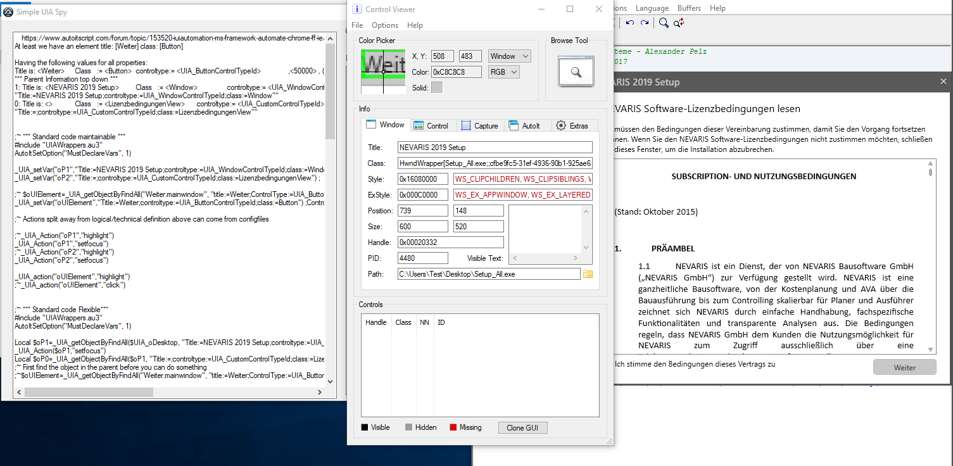Open the folder icon next to Path
953x466 pixels.
588,274
